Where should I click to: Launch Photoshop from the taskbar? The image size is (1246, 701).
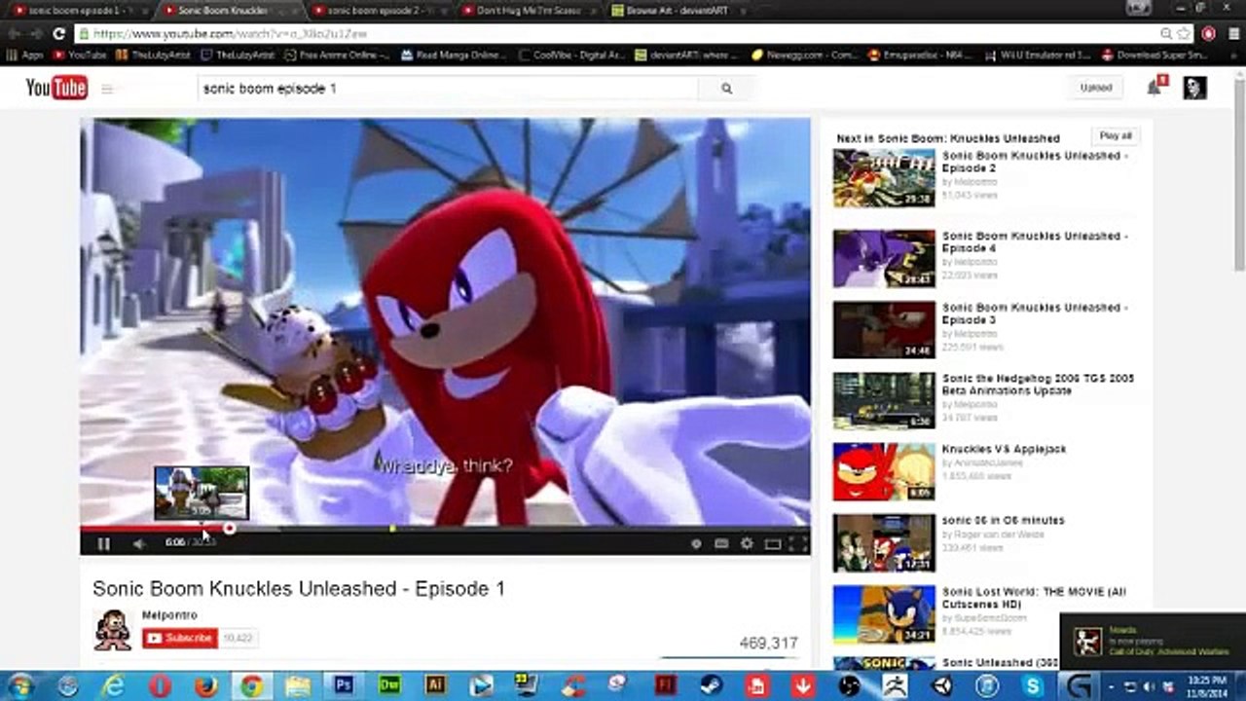point(343,685)
